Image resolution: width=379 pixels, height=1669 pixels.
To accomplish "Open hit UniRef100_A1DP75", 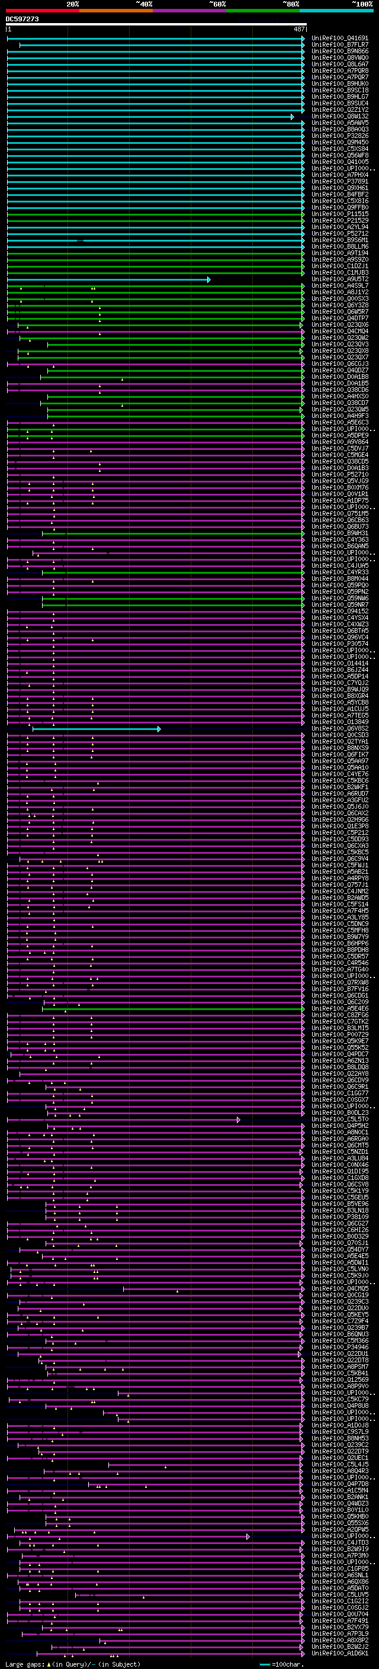I will pyautogui.click(x=339, y=501).
